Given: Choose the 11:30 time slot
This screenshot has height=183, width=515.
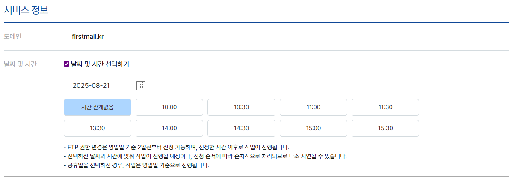Looking at the screenshot, I should point(385,107).
